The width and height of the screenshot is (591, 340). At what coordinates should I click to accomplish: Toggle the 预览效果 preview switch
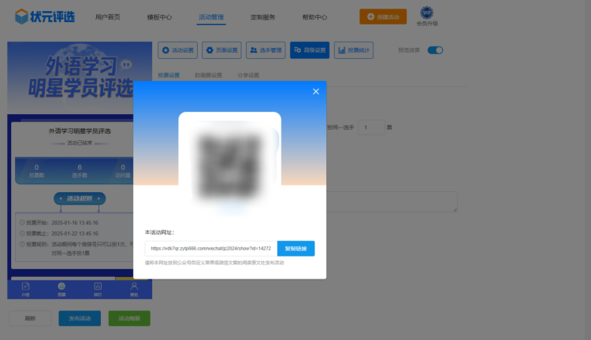click(x=435, y=50)
